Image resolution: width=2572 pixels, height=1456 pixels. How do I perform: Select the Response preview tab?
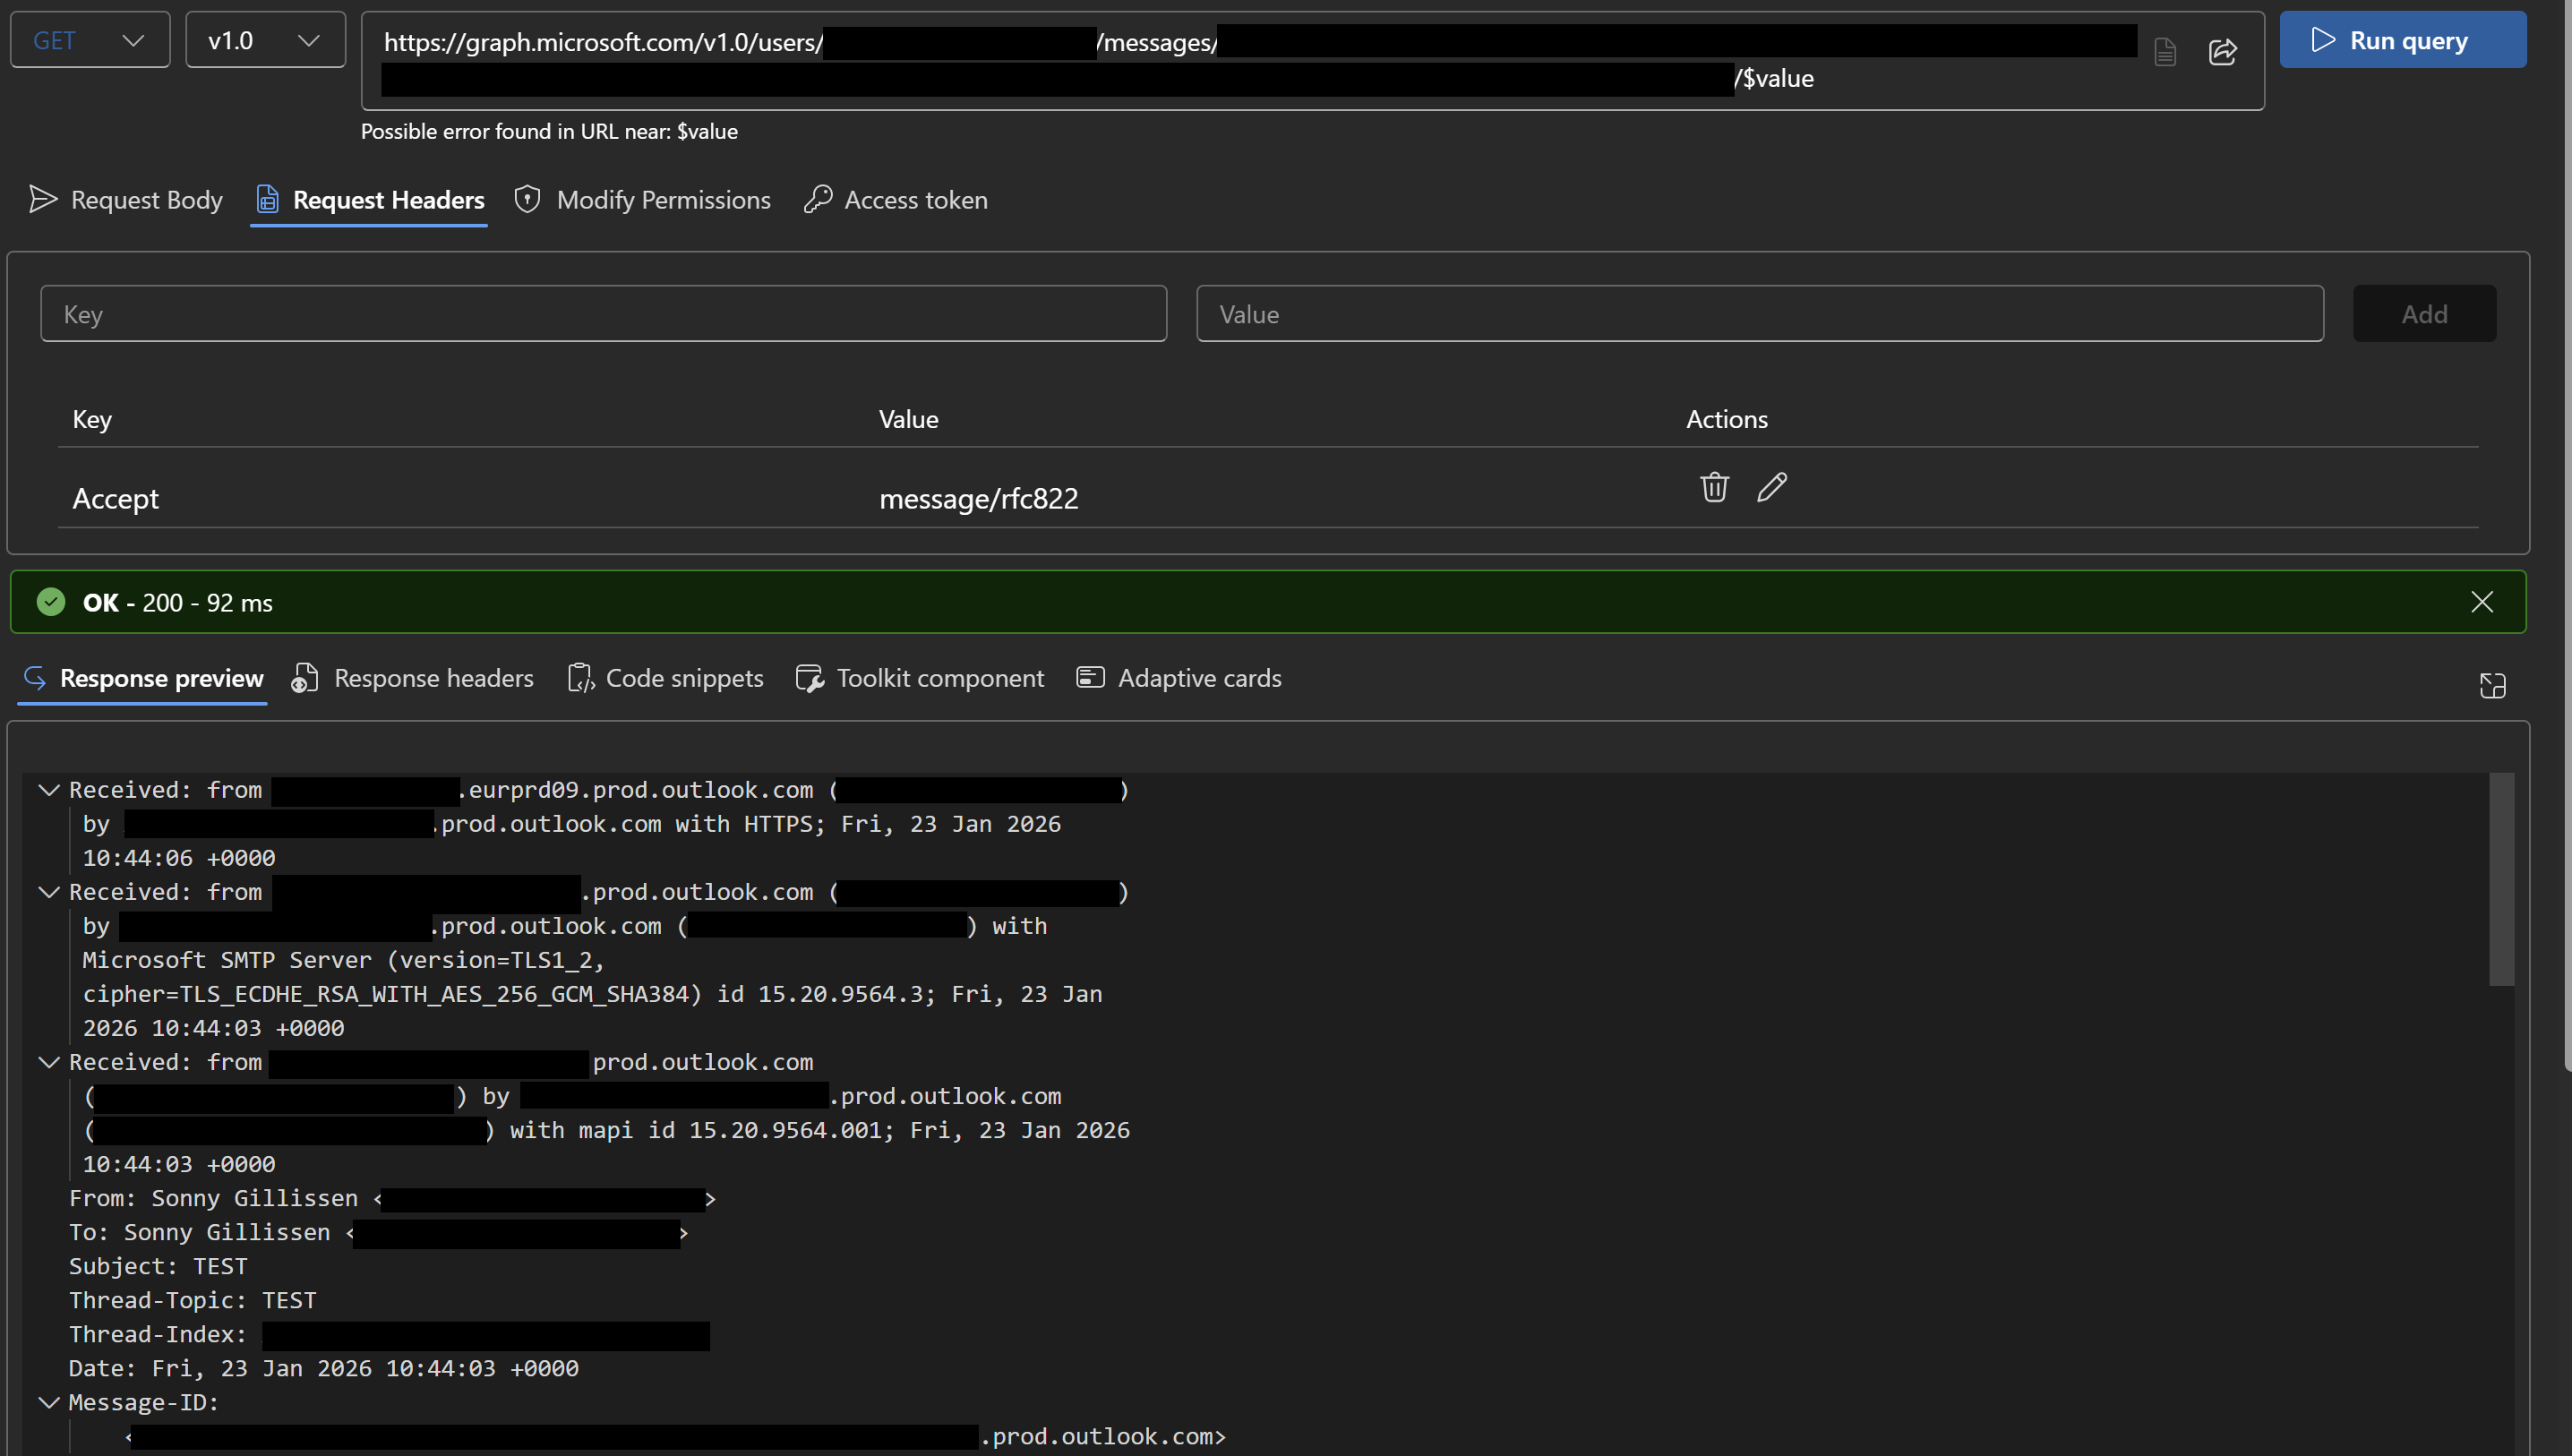(142, 678)
